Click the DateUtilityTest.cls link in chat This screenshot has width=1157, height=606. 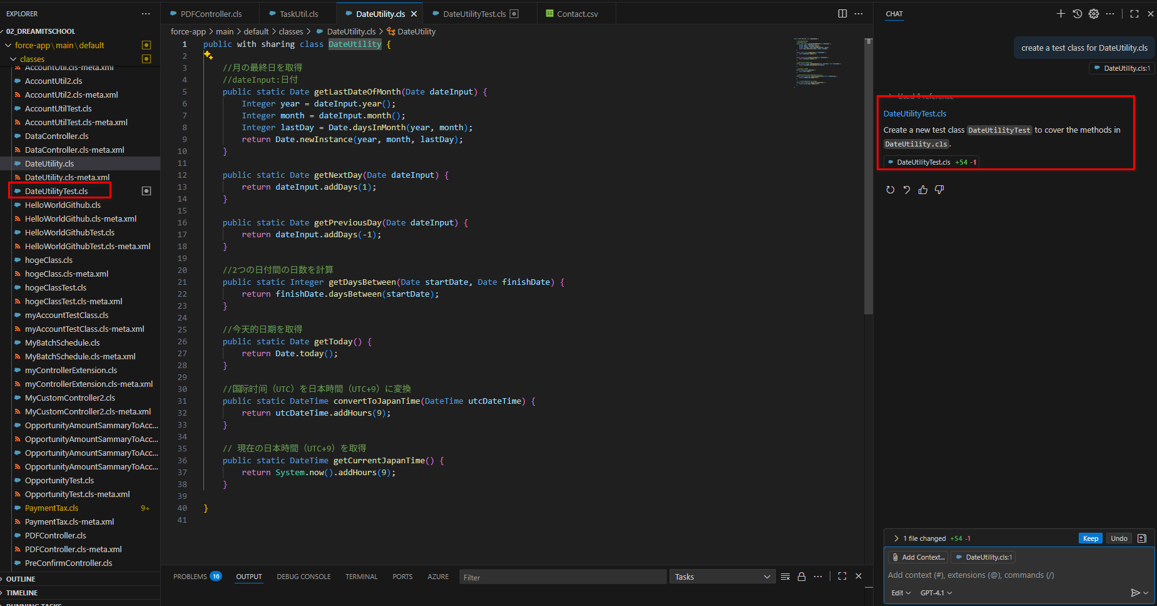(914, 113)
